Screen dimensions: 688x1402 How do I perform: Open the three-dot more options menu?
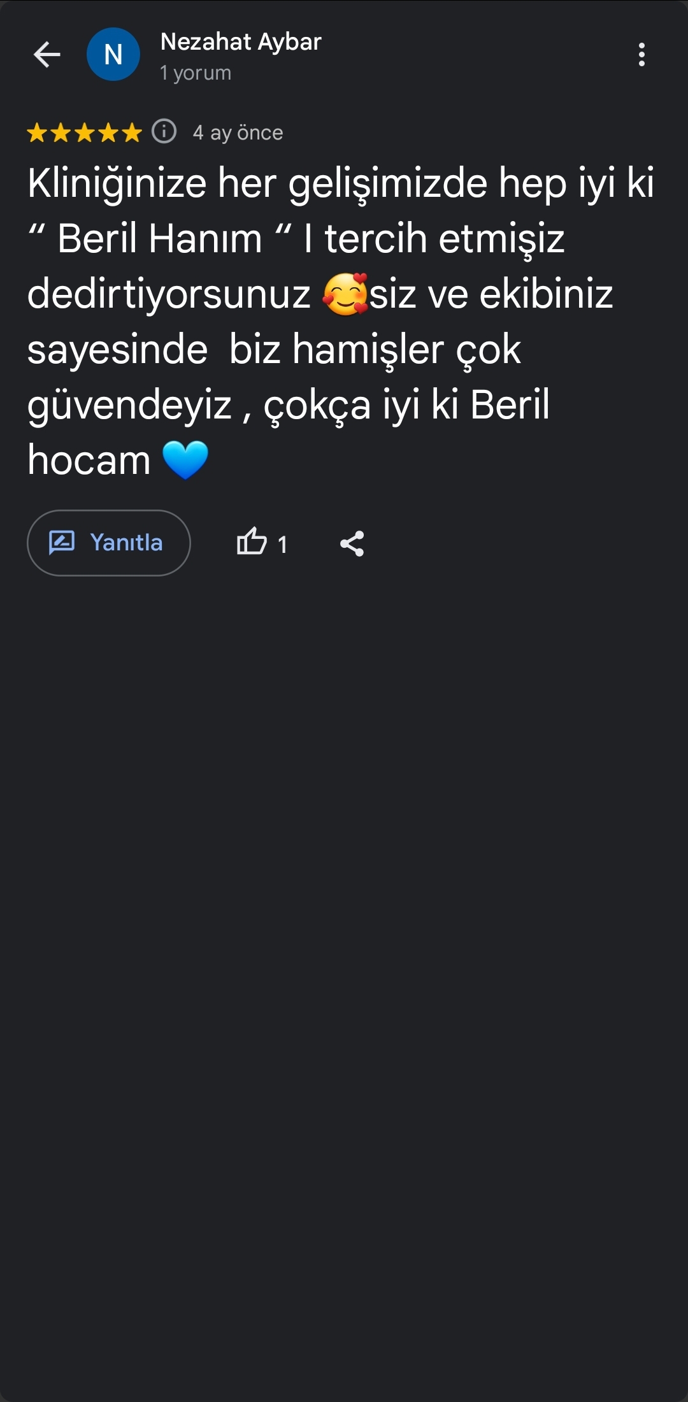coord(641,55)
